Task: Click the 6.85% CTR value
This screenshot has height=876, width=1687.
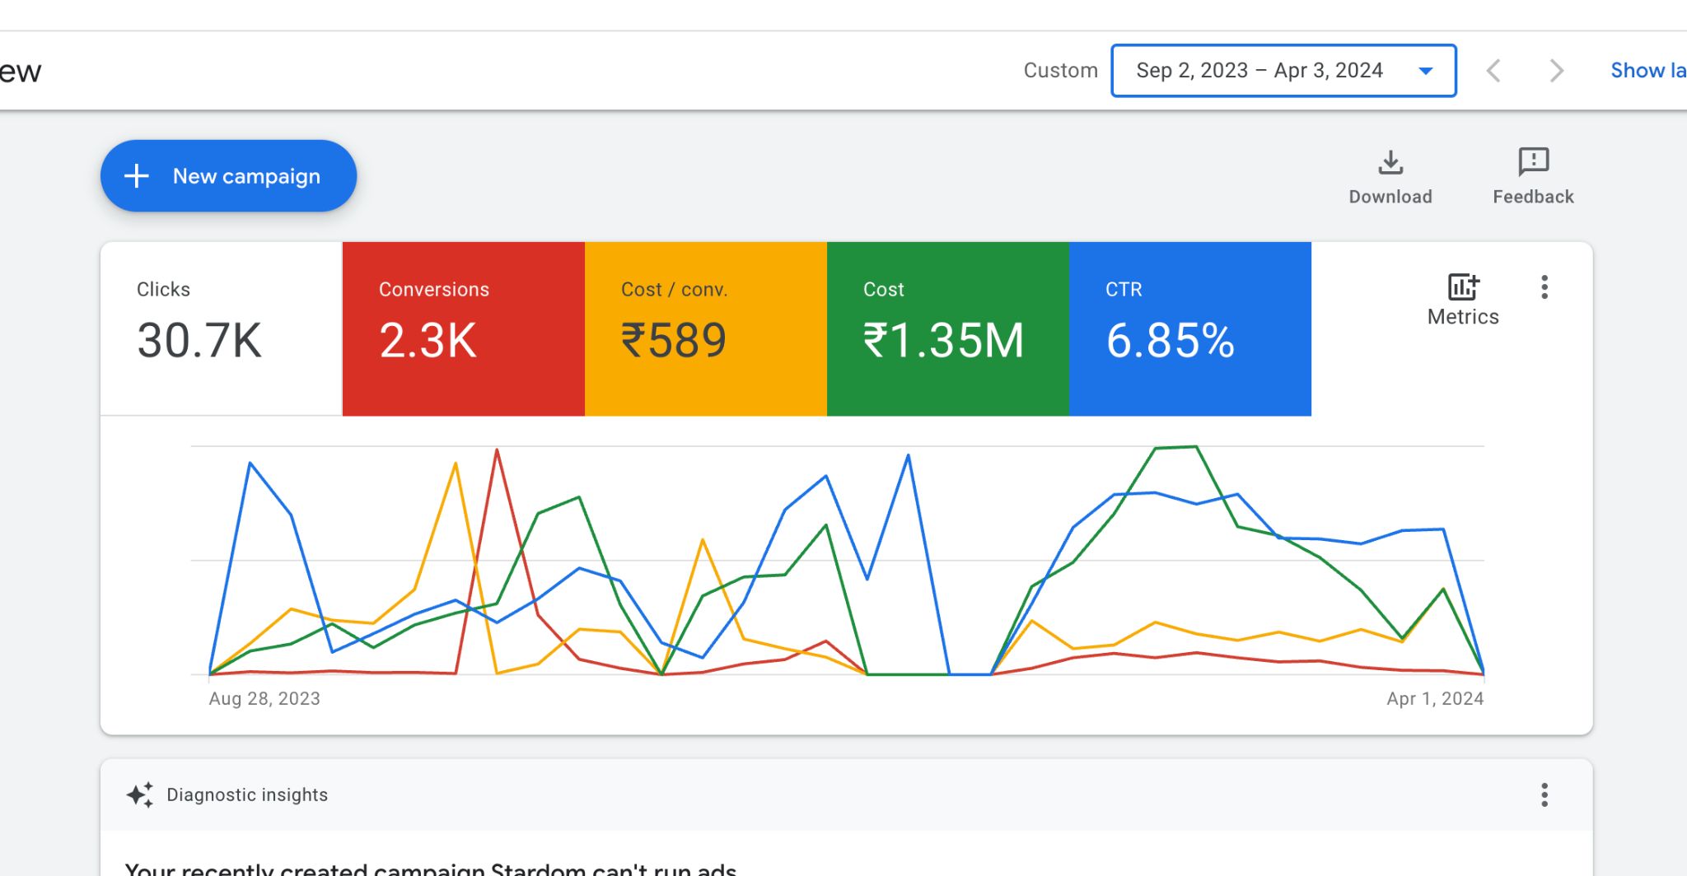Action: [1171, 340]
